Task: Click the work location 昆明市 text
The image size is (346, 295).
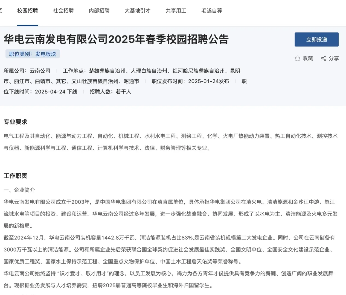Action: [x=236, y=71]
